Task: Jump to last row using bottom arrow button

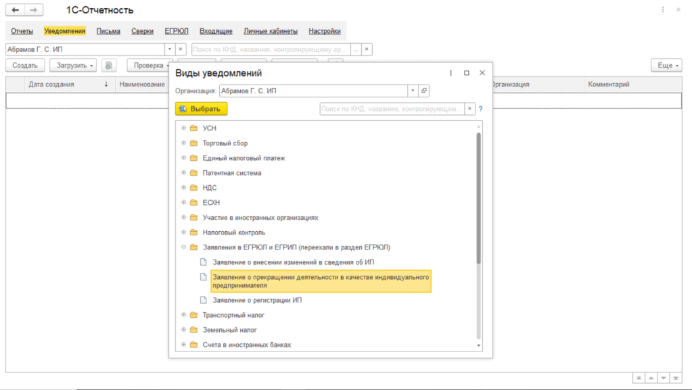Action: click(676, 378)
